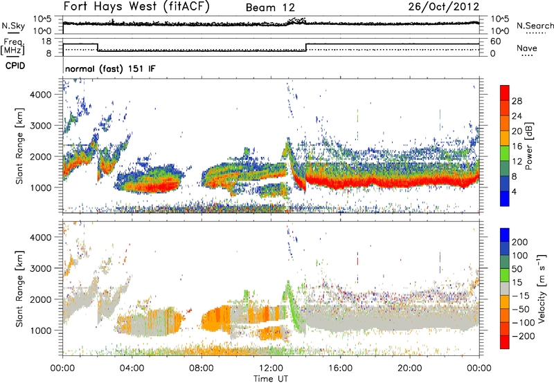
Task: Click the 'Velocity [m s-1]' color bar label
Action: [542, 288]
